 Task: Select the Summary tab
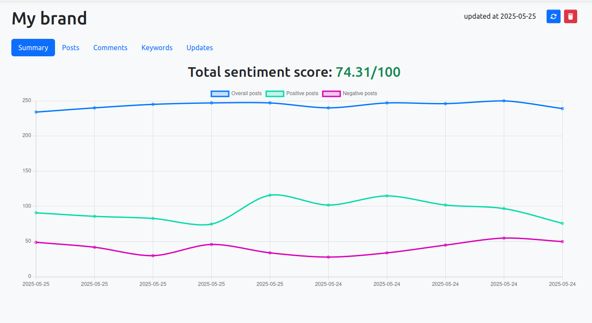coord(33,48)
